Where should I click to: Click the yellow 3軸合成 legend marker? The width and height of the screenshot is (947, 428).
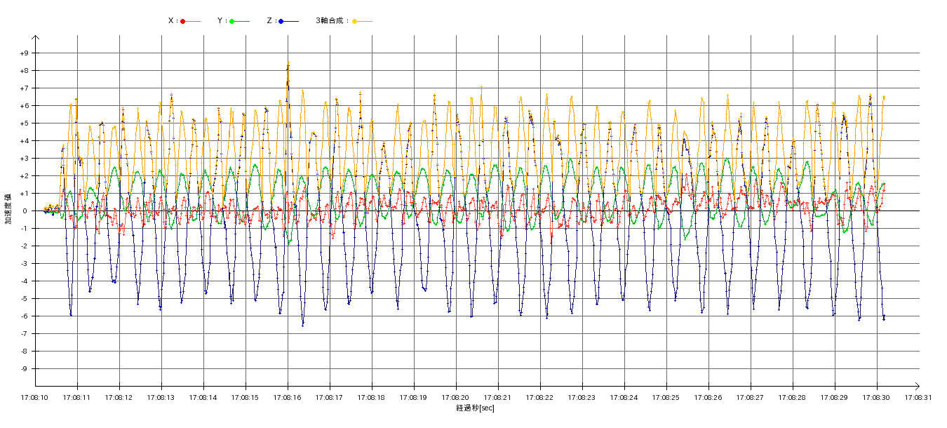[x=355, y=21]
